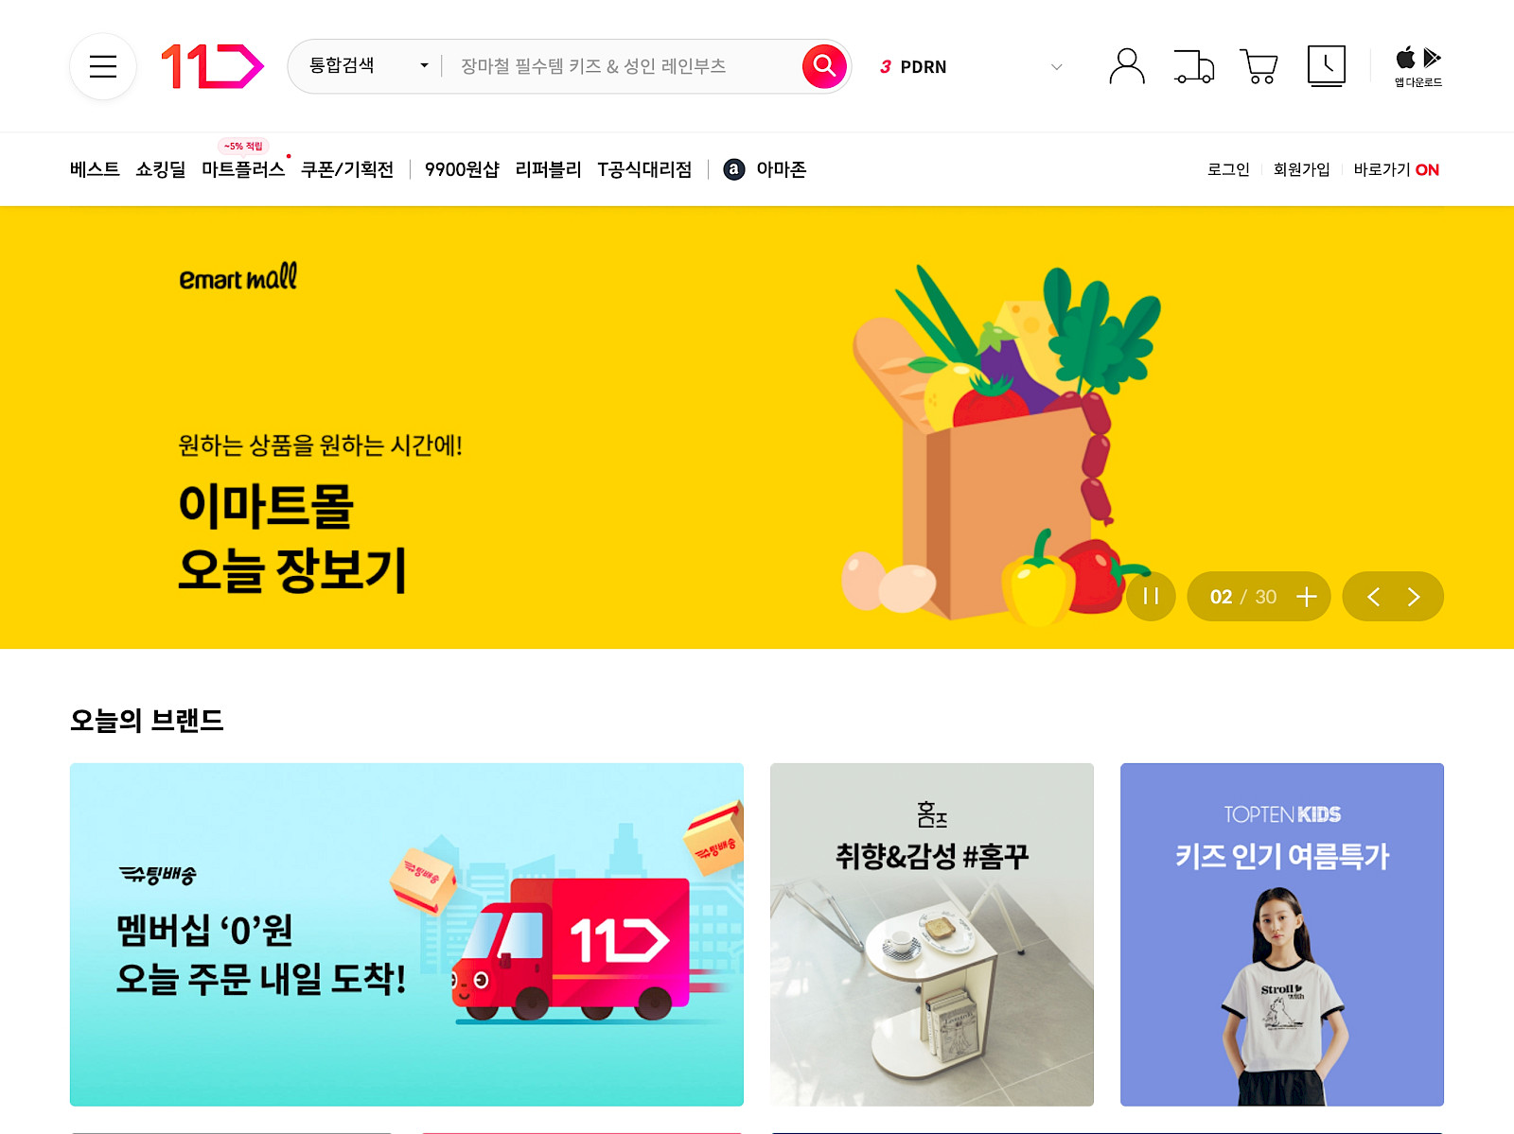Expand all banners with the plus button
Image resolution: width=1514 pixels, height=1134 pixels.
(x=1307, y=597)
